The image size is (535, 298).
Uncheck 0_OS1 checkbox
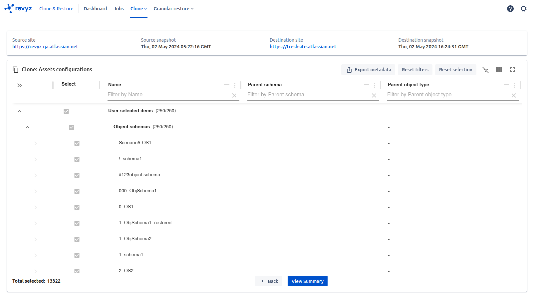point(77,207)
